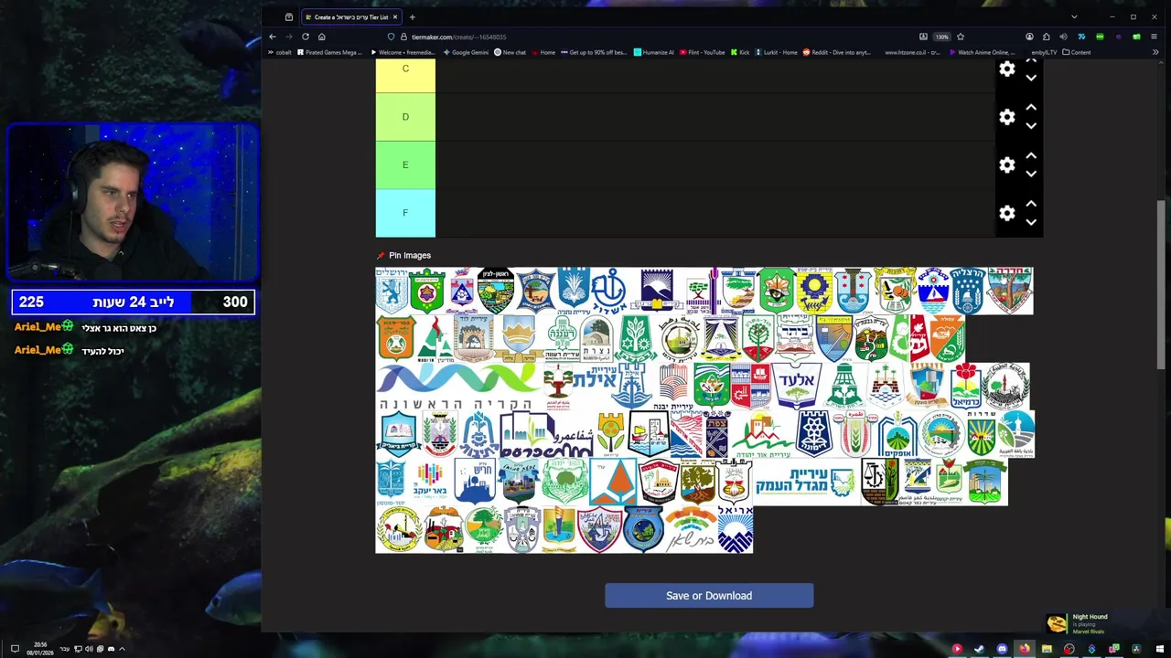Select the Herzliya blue shield emblem
This screenshot has height=658, width=1171.
pos(968,291)
